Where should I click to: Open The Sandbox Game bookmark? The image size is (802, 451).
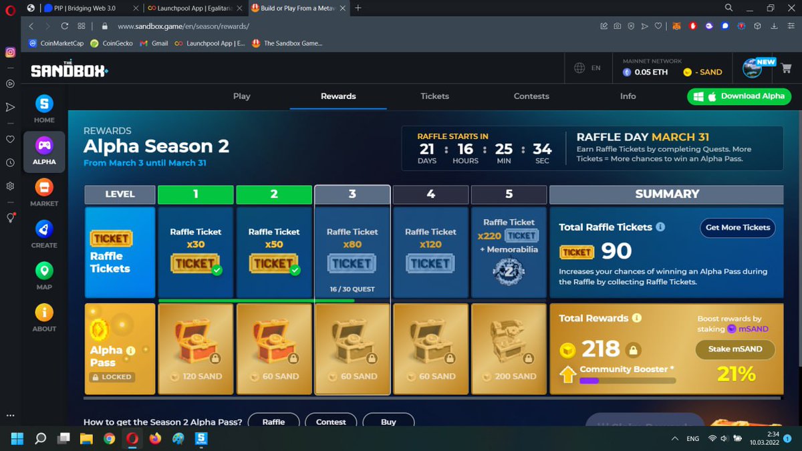(287, 43)
